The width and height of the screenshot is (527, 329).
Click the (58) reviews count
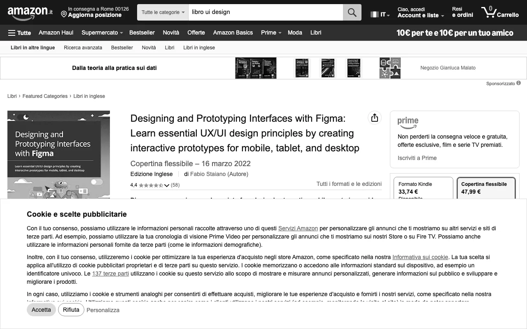click(175, 185)
